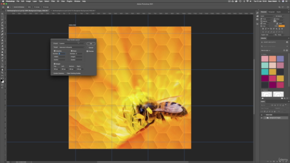
Task: Select the Horizontal Type tool
Action: click(2, 61)
